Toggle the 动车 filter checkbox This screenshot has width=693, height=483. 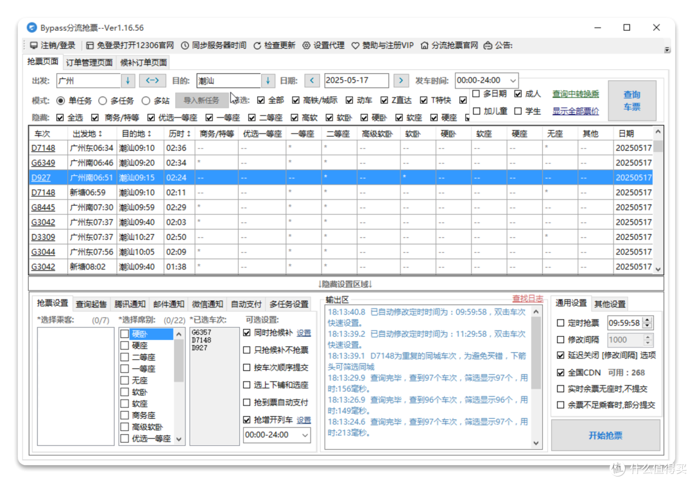[x=349, y=100]
